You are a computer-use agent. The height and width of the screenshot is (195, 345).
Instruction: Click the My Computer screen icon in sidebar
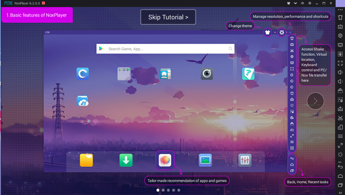pyautogui.click(x=340, y=45)
